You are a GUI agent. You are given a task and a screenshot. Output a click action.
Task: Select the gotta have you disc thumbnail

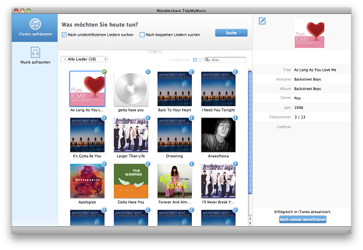click(x=131, y=89)
